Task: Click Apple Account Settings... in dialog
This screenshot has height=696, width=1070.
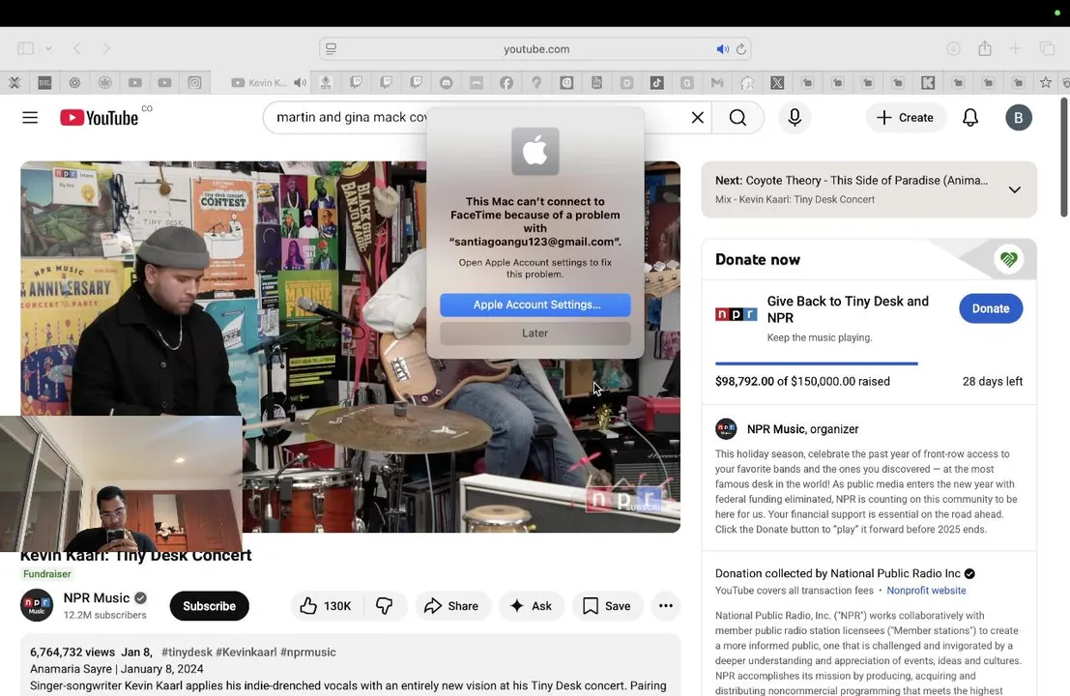Action: (535, 304)
